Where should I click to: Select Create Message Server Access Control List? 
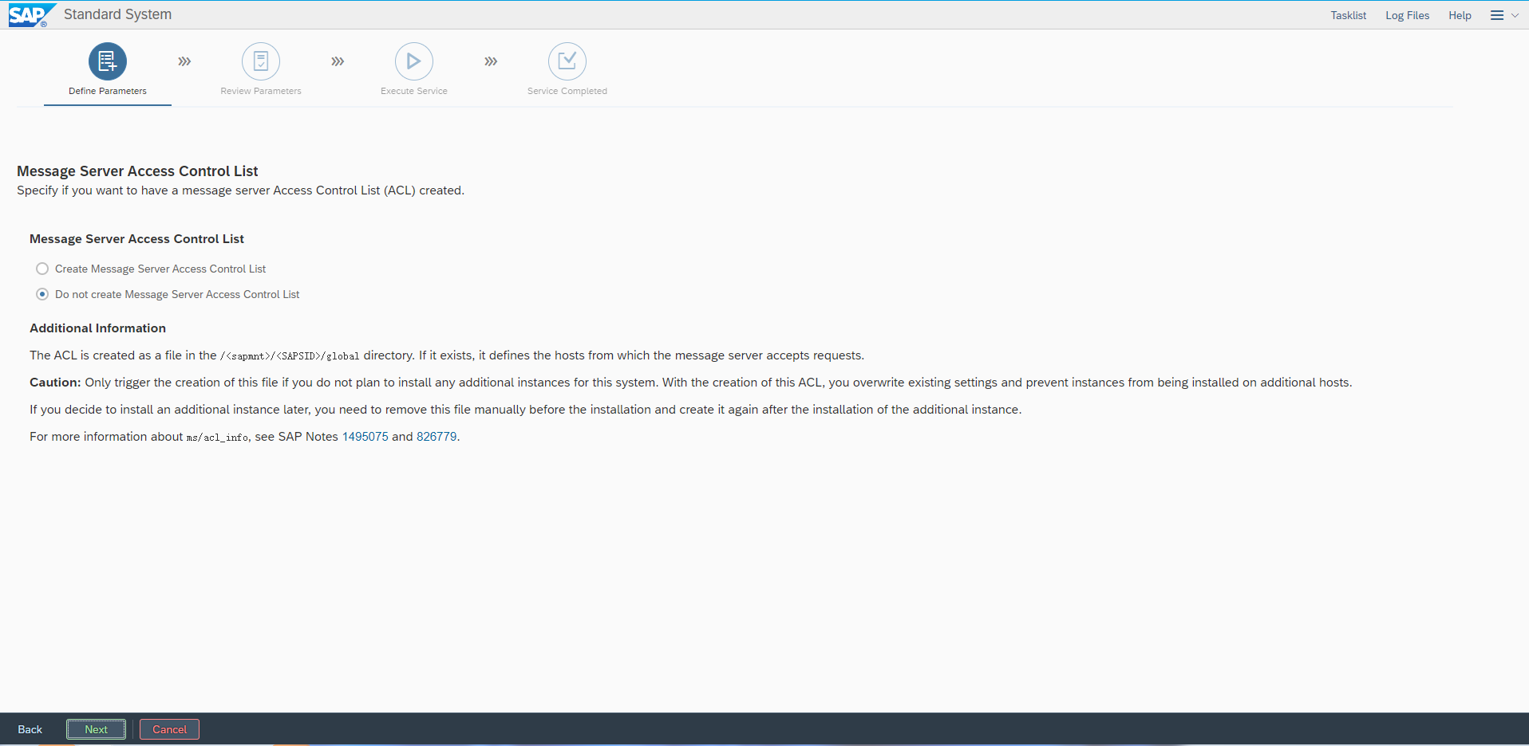[x=42, y=269]
